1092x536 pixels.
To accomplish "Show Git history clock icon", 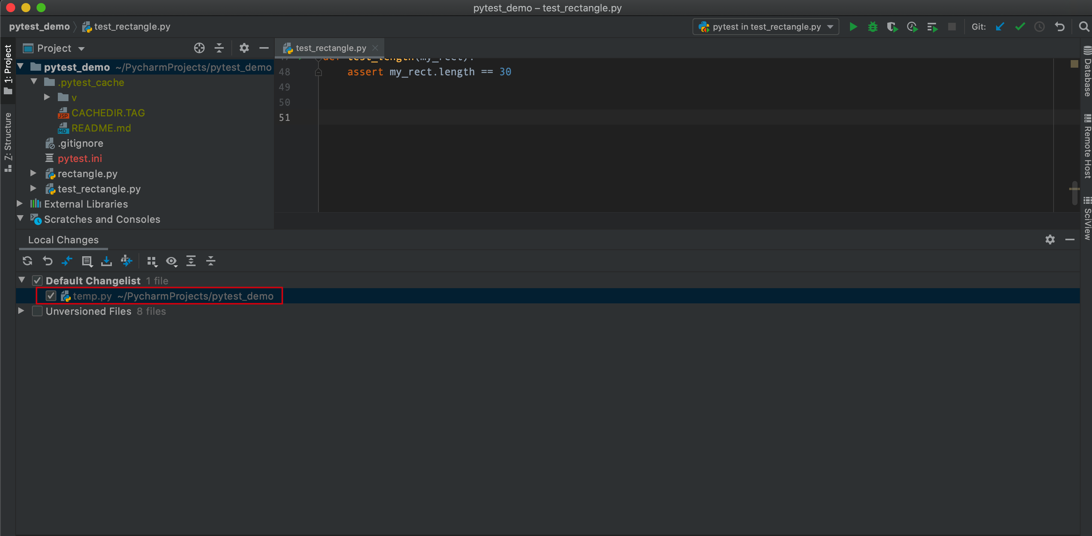I will click(1039, 27).
